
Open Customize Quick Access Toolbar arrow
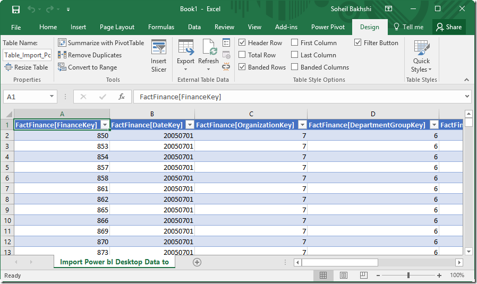coord(68,10)
